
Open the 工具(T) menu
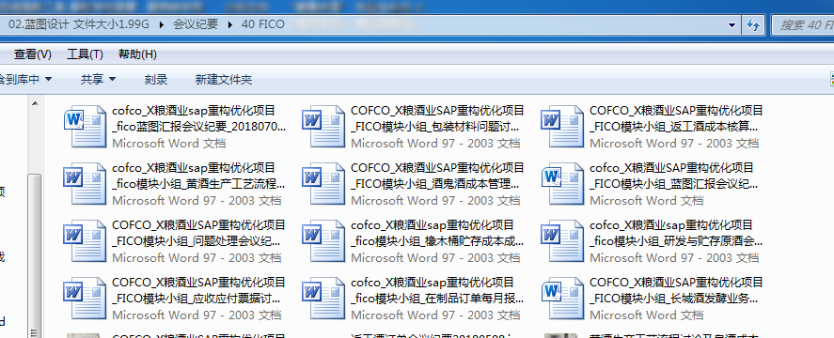85,54
